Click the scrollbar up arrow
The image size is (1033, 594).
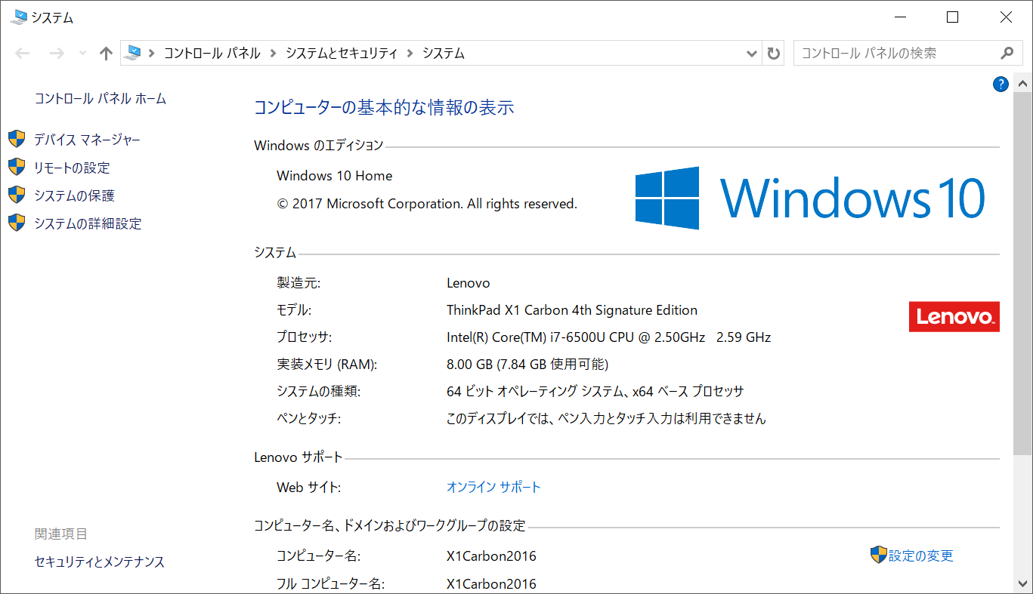pyautogui.click(x=1022, y=85)
